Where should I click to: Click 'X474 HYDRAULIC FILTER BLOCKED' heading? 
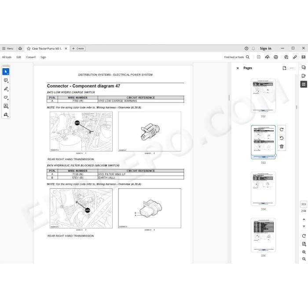point(83,165)
